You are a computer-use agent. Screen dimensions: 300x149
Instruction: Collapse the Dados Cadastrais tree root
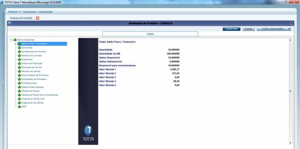12,40
